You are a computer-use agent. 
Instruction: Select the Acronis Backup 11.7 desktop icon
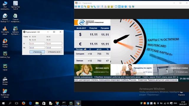click(5, 18)
